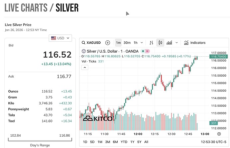
Task: Select the YTD date range tab
Action: (x=124, y=142)
